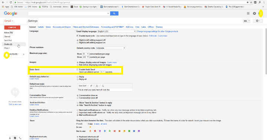Click the blue search button

[x=114, y=13]
